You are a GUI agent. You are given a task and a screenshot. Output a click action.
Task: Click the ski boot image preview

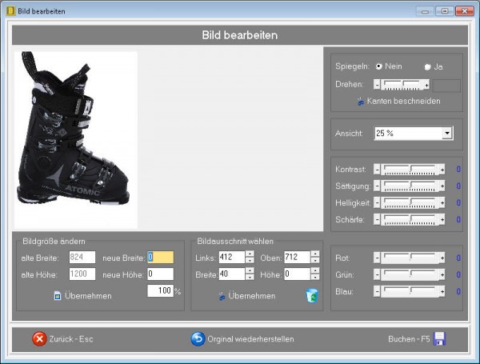click(x=76, y=140)
